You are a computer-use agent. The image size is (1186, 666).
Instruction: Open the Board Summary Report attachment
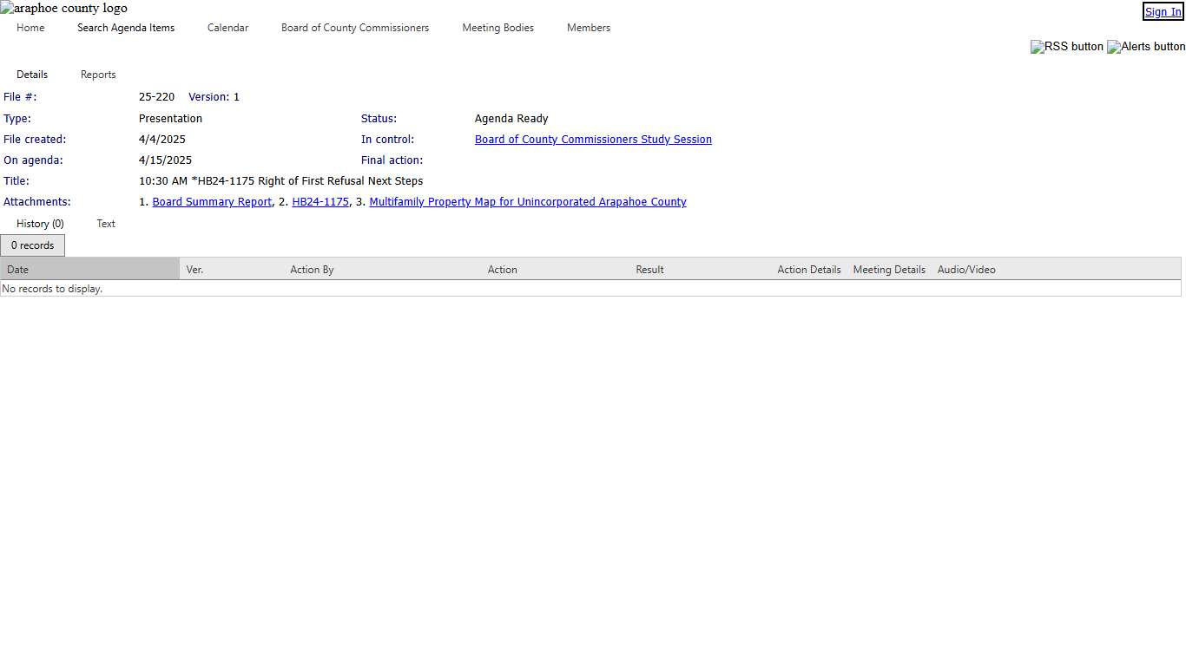212,202
